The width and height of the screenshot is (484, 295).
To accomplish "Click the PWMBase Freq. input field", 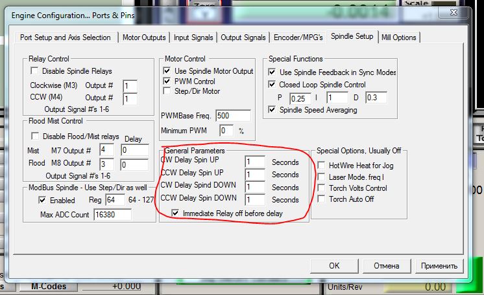I will (x=233, y=116).
